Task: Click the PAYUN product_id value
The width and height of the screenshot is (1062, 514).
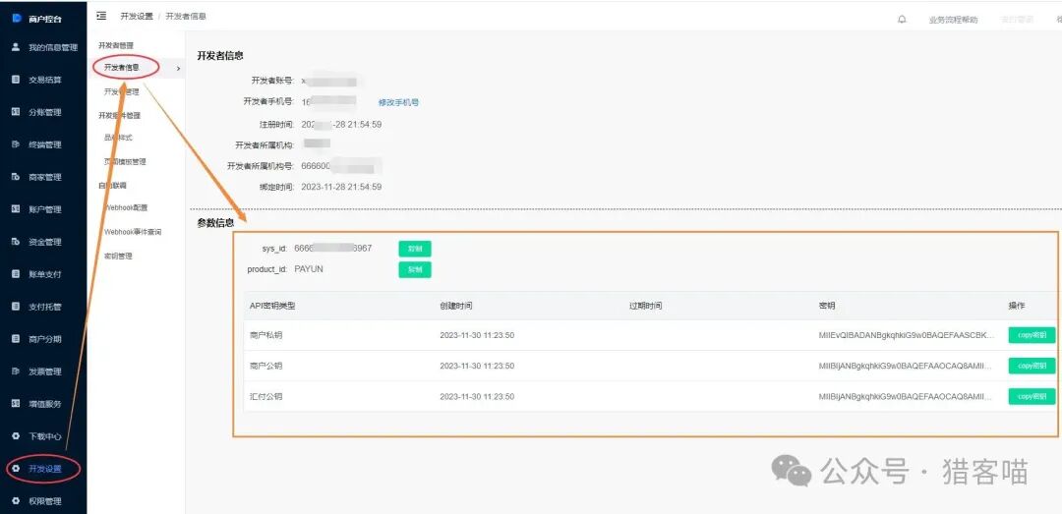Action: click(x=309, y=269)
